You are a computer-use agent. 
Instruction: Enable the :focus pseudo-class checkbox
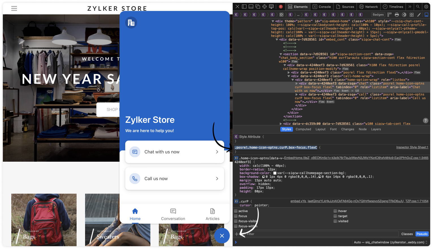(x=236, y=216)
